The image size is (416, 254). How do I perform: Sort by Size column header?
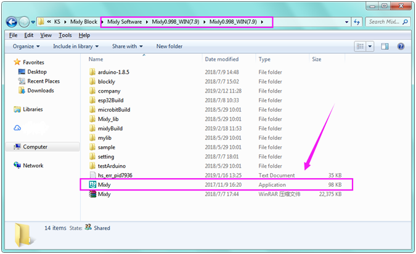317,59
